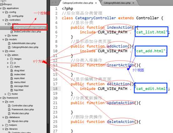Close the CategoryModel.class.php tab
The height and width of the screenshot is (133, 173).
[133, 3]
